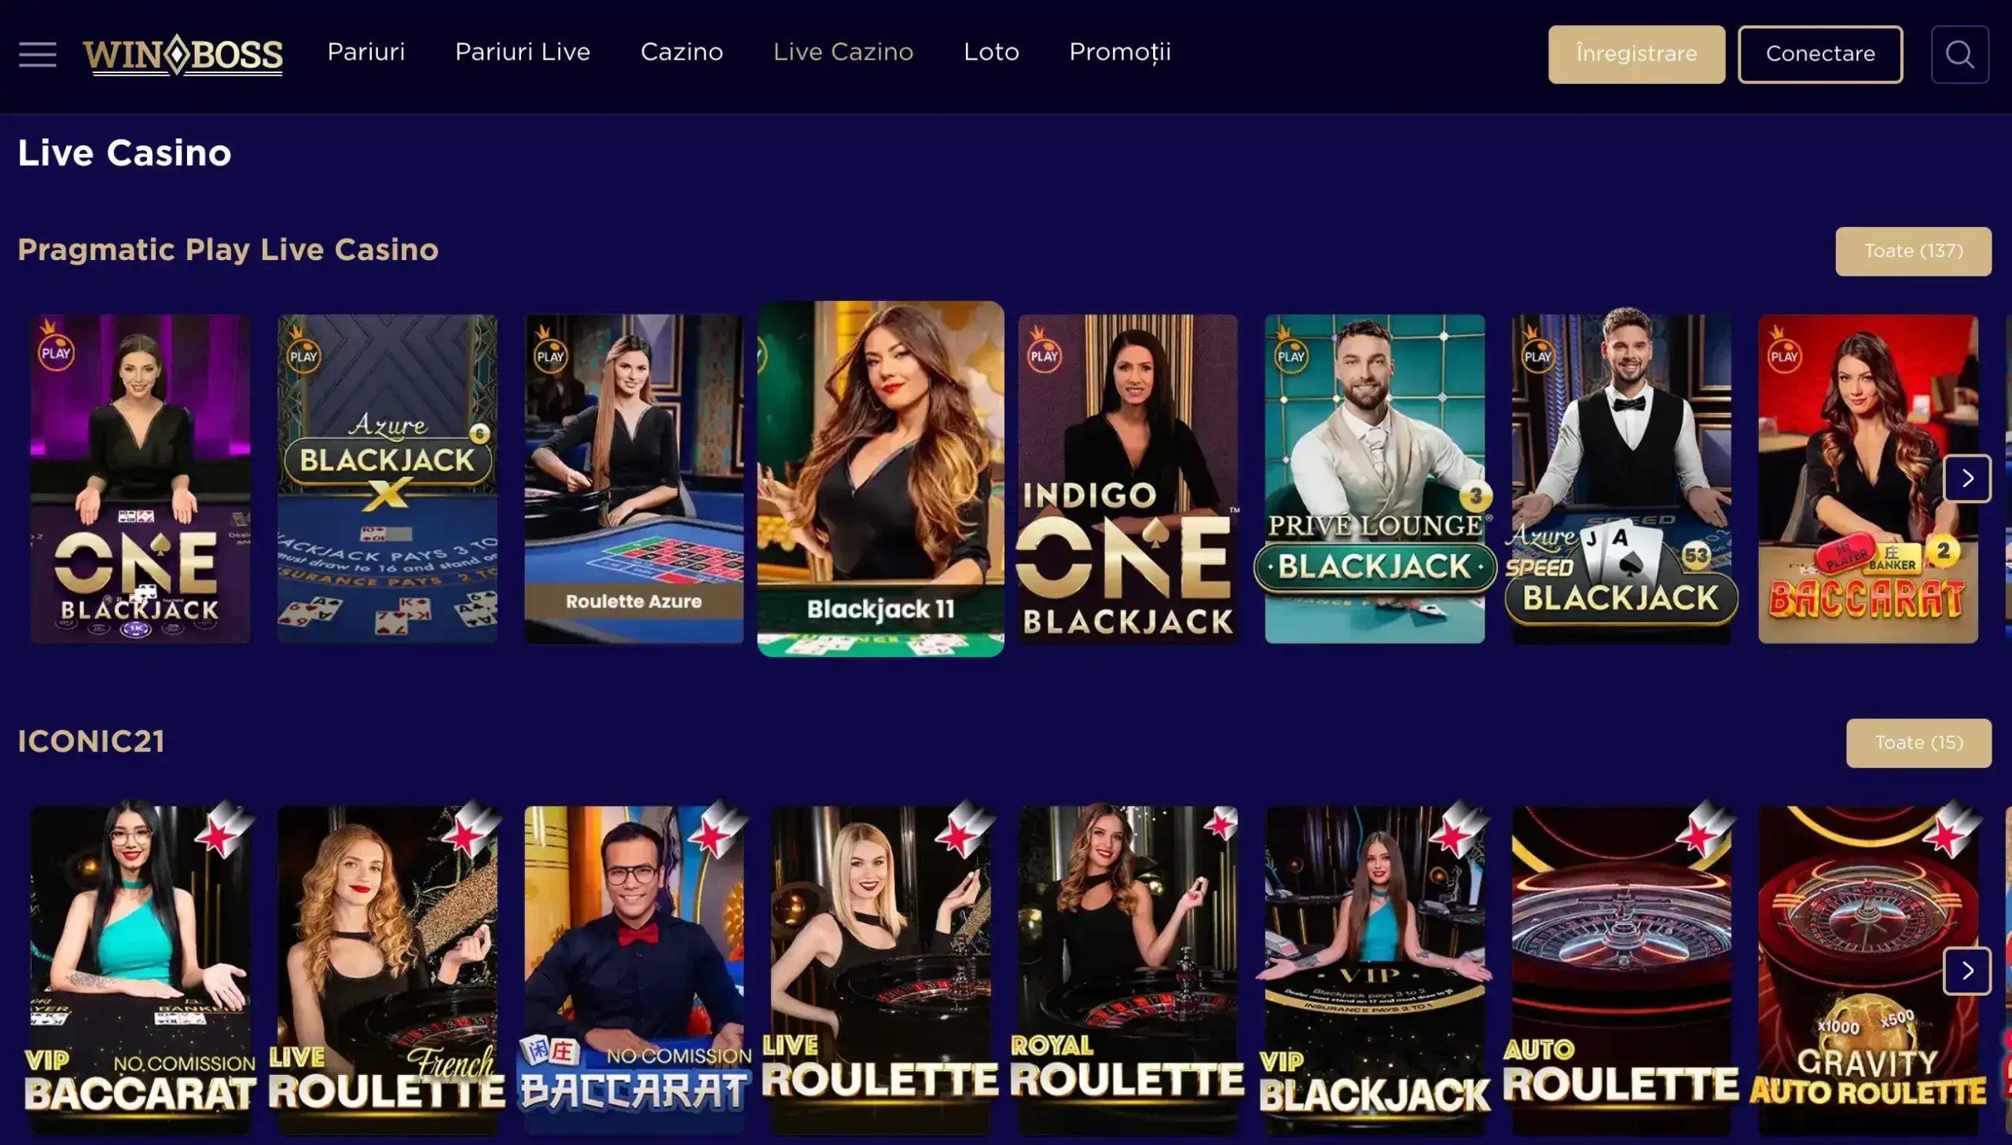The height and width of the screenshot is (1145, 2012).
Task: Show all 15 ICONIC21 games
Action: (1918, 743)
